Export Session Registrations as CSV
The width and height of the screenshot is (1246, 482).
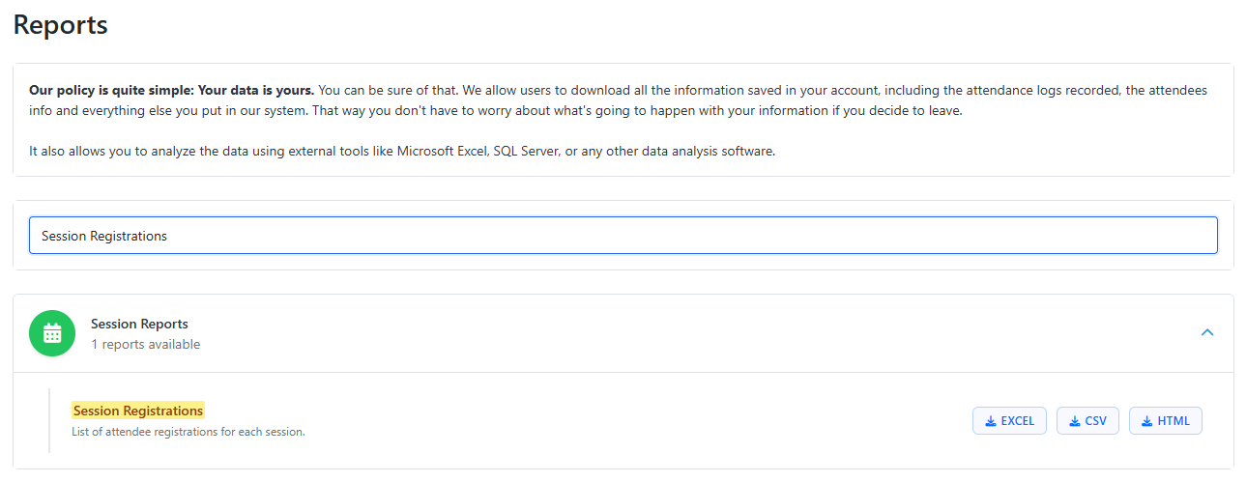point(1087,421)
